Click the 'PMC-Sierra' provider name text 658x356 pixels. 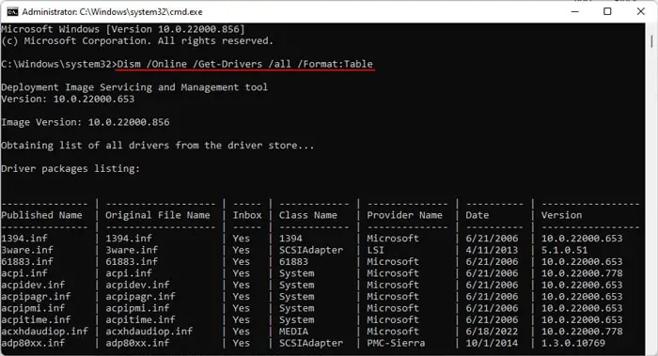[x=396, y=343]
